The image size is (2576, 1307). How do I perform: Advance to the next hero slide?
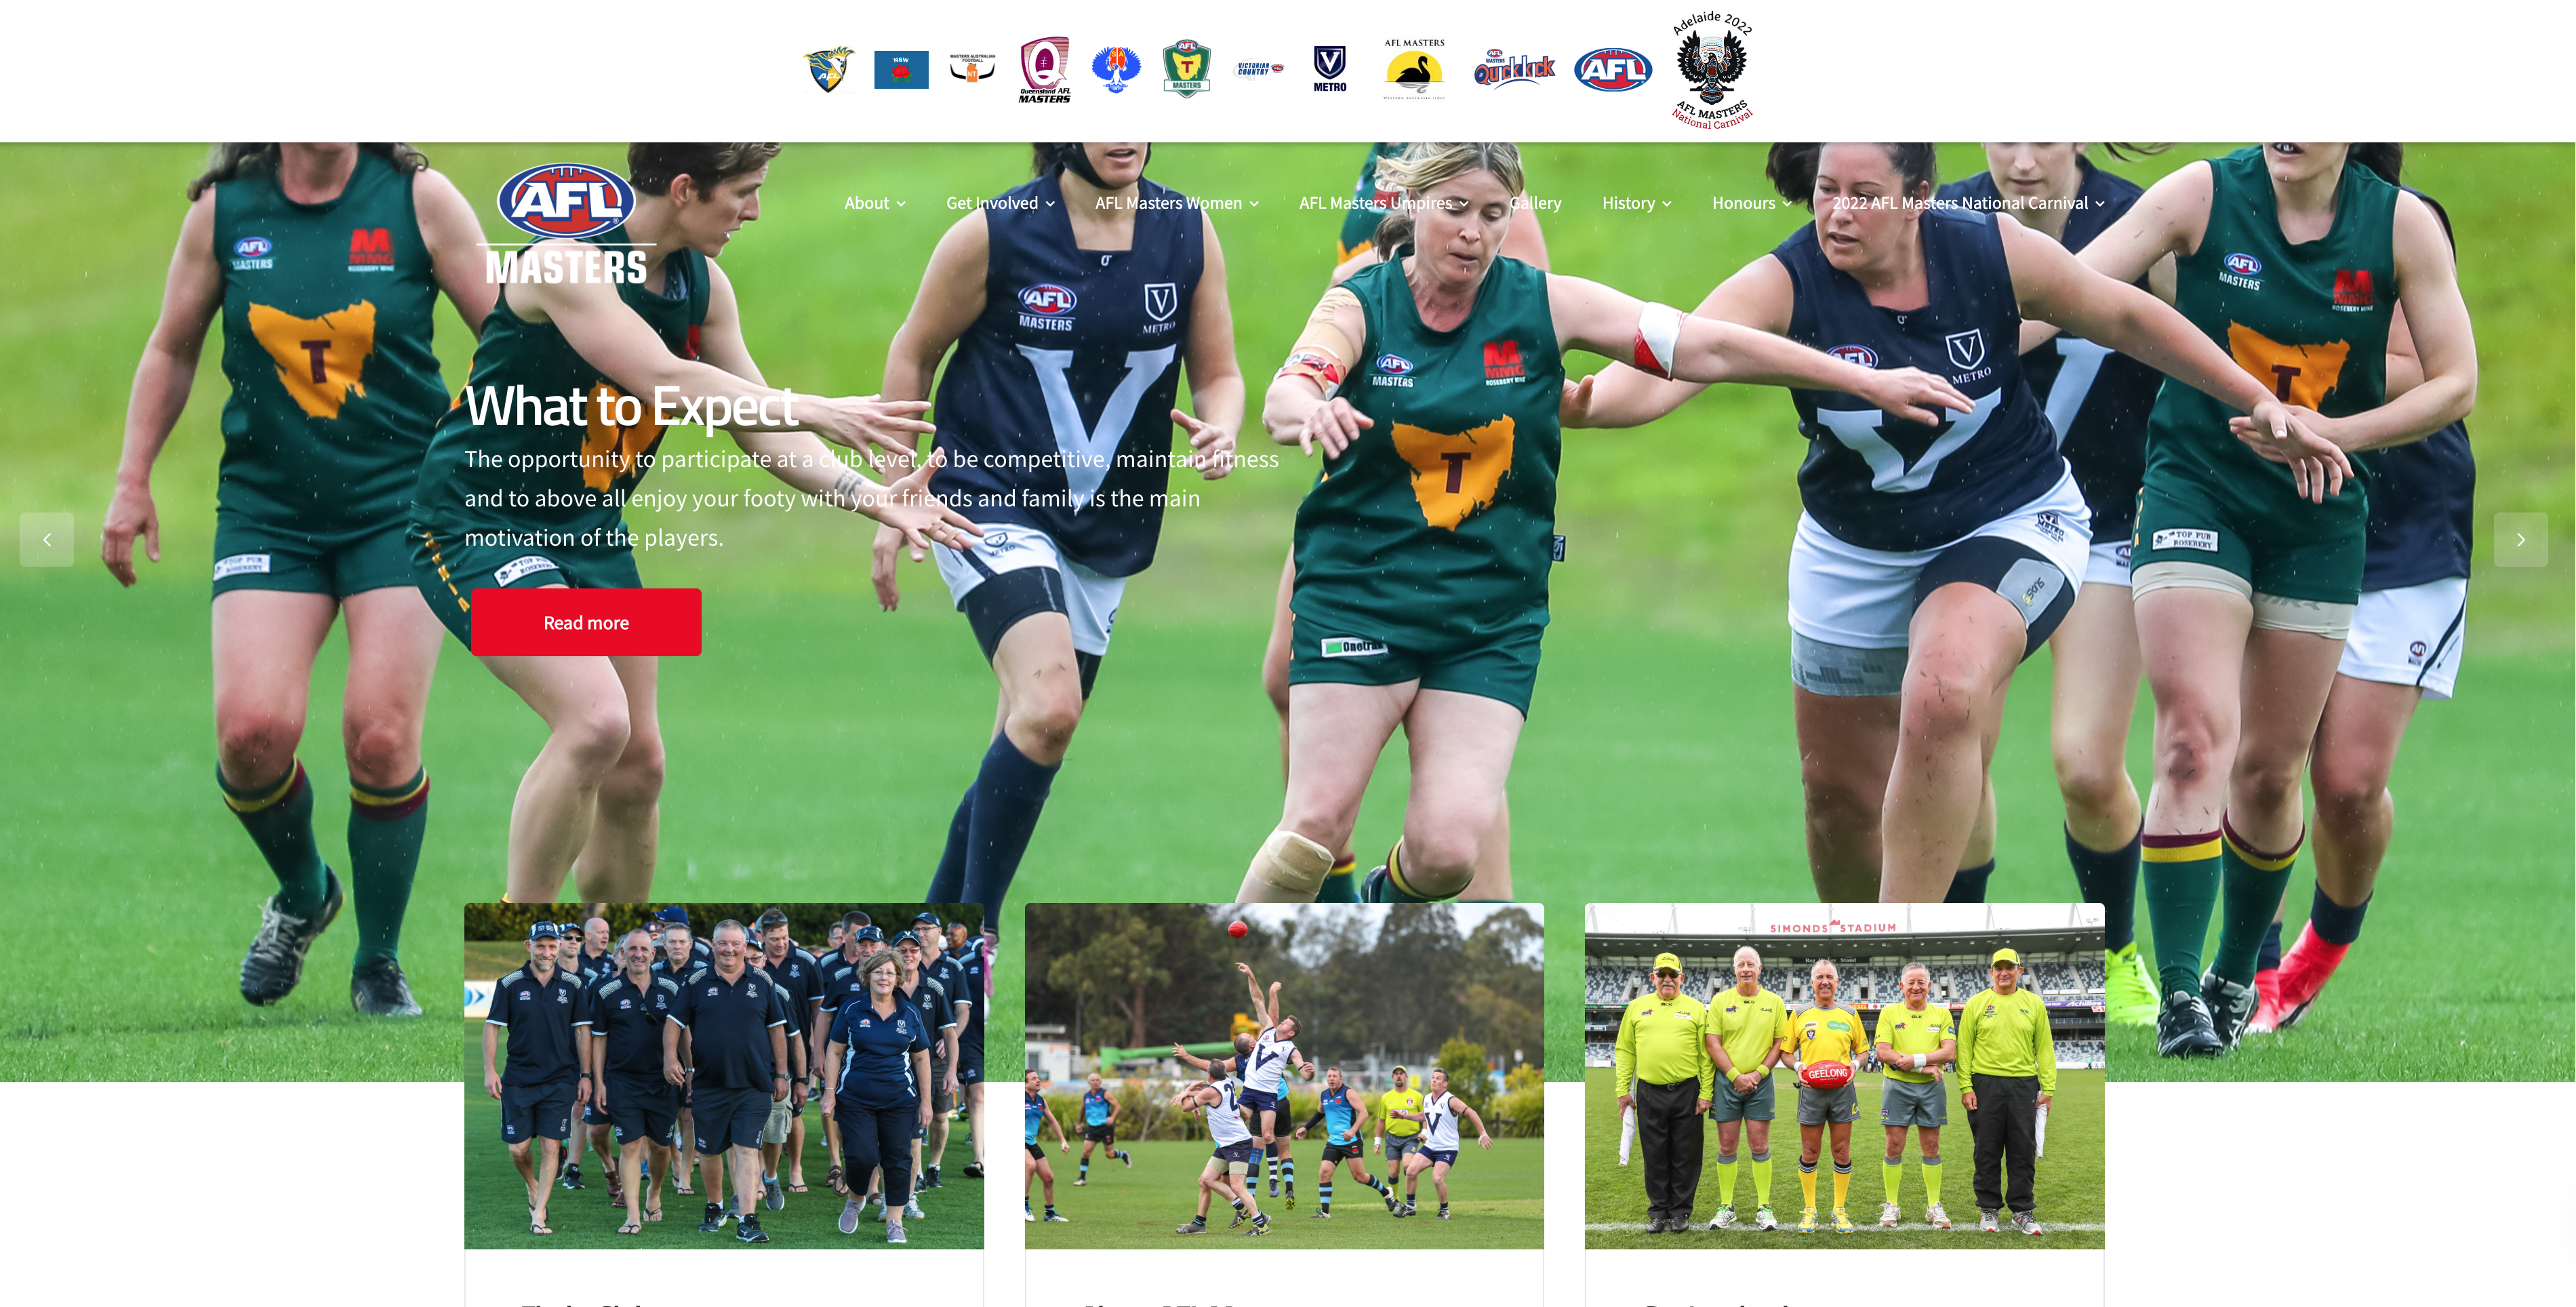point(2521,540)
